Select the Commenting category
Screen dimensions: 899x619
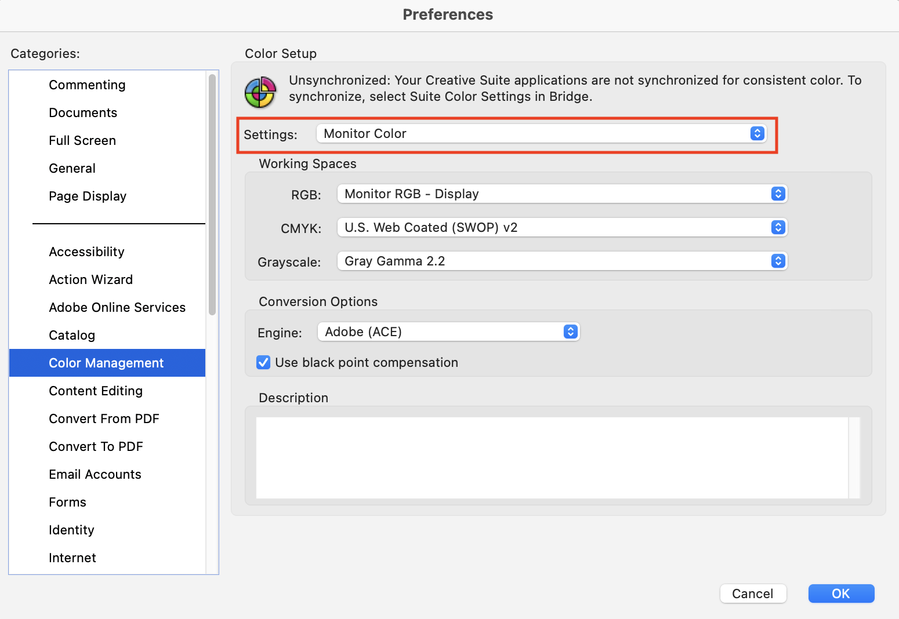87,85
